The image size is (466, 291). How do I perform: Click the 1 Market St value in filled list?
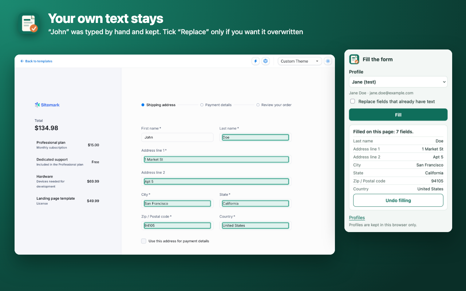coord(433,149)
